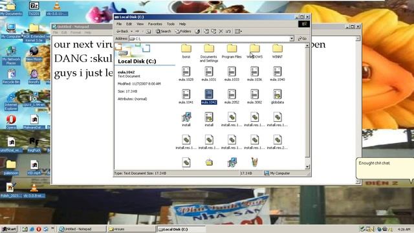Toggle the Folders pane button
Image resolution: width=414 pixels, height=233 pixels.
[184, 31]
